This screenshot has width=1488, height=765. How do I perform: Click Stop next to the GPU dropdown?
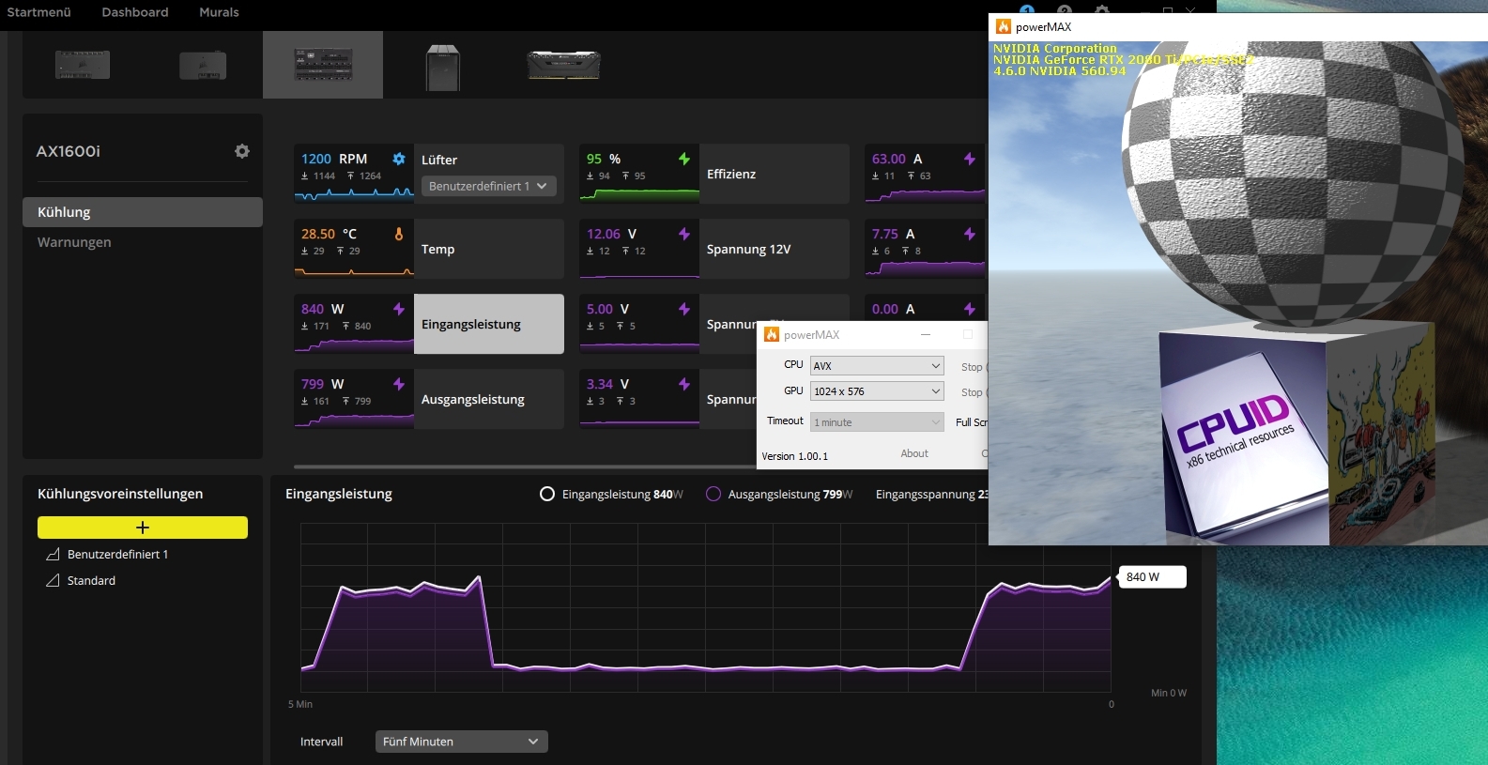(973, 392)
